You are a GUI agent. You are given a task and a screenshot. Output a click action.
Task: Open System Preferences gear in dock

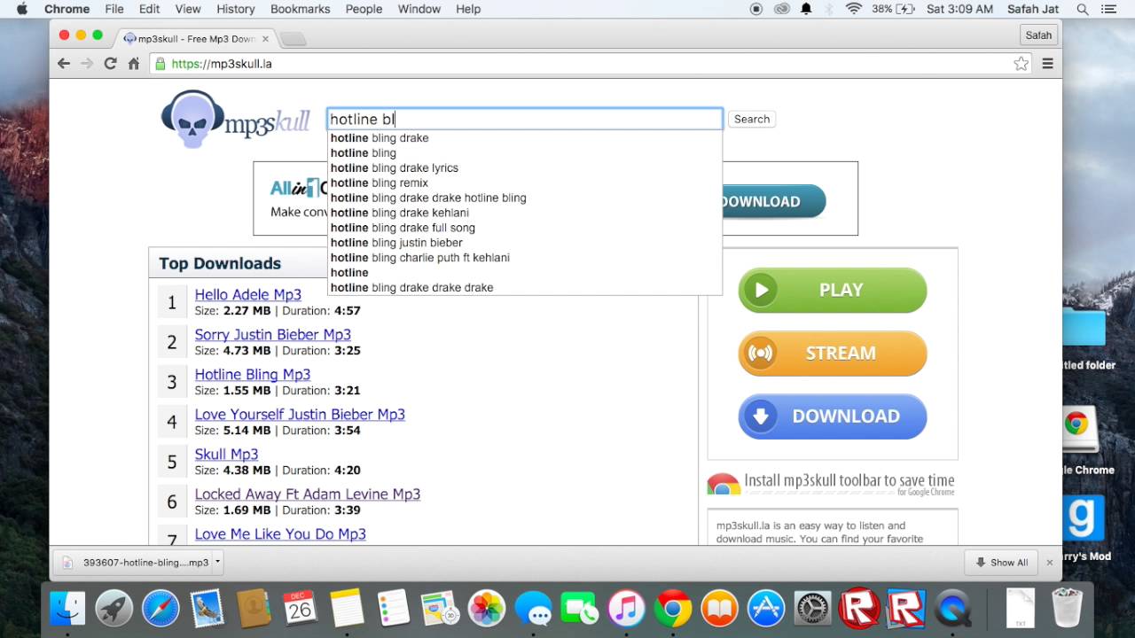click(x=812, y=608)
